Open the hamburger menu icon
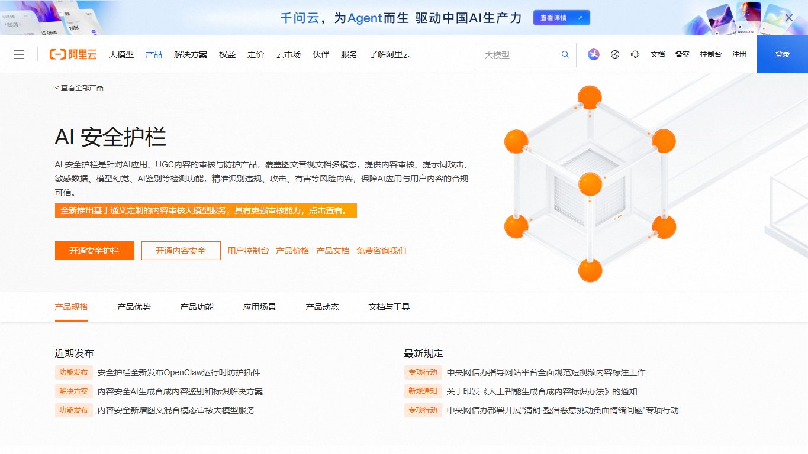Viewport: 808px width, 454px height. pos(19,54)
